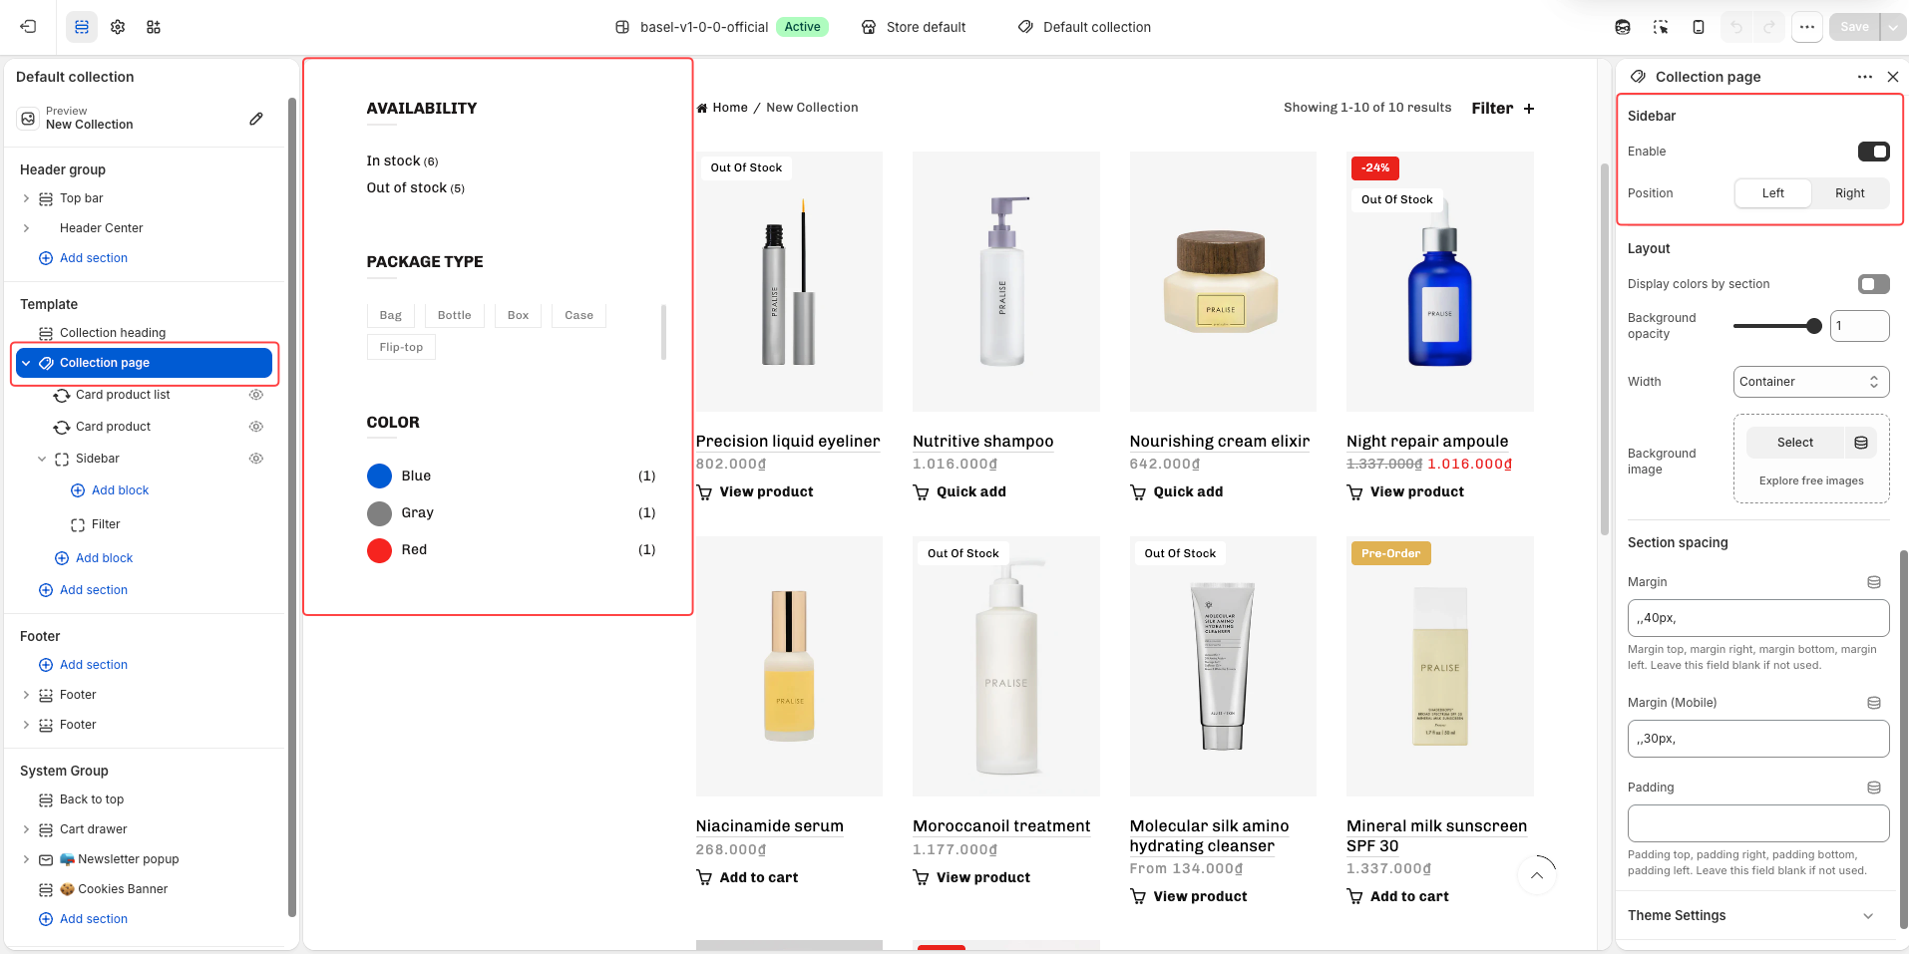
Task: Filter by Blue color swatch
Action: pyautogui.click(x=379, y=477)
